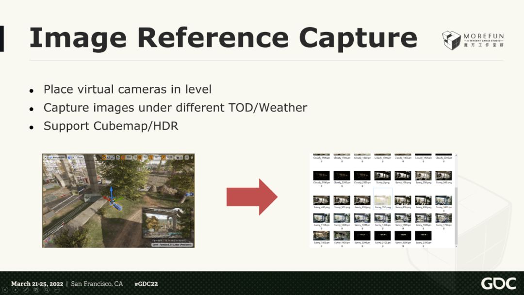Open the Lit view mode dropdown
Image resolution: width=524 pixels, height=295 pixels.
pyautogui.click(x=71, y=157)
